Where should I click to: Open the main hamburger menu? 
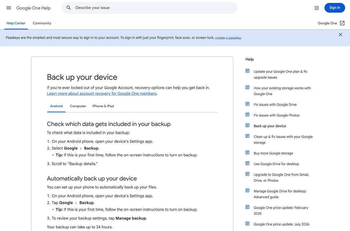9,8
